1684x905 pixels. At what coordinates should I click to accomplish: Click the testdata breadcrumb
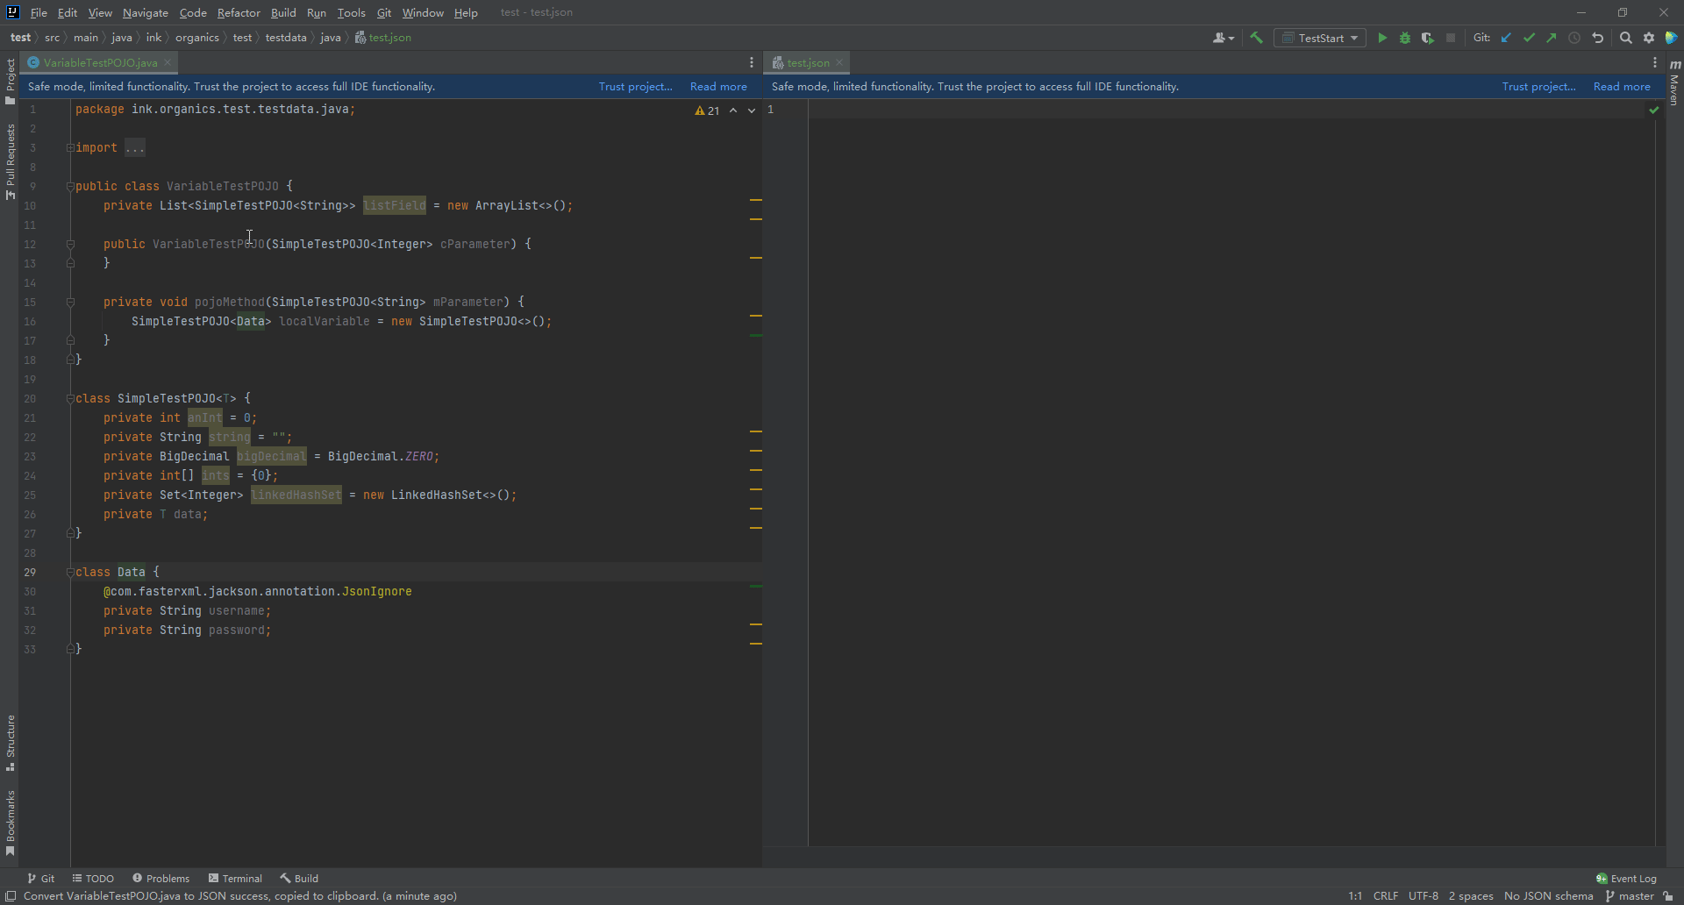click(x=285, y=38)
